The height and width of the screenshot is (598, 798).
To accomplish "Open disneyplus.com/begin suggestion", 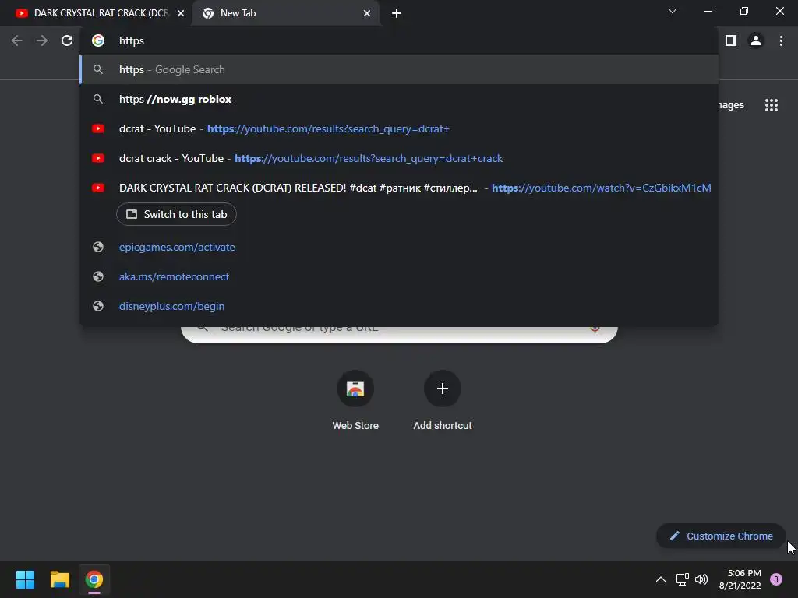I will [399, 306].
